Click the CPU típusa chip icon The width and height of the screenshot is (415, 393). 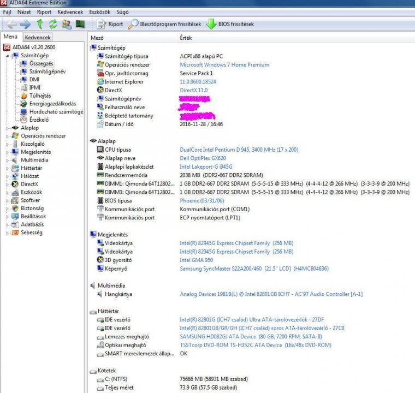coord(100,149)
